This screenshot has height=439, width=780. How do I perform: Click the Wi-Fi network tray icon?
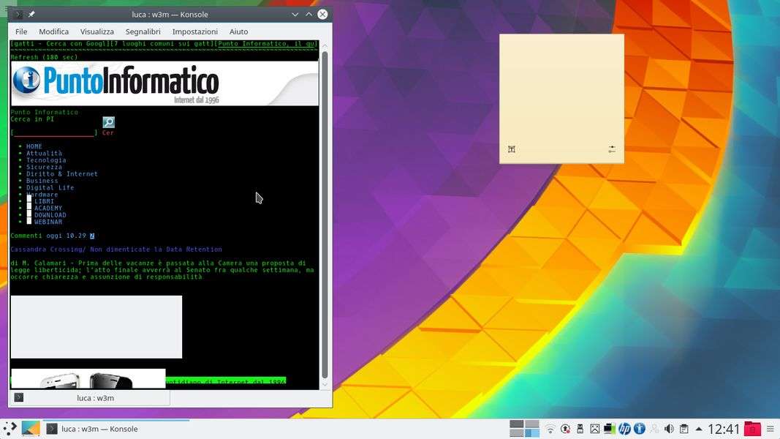click(x=550, y=429)
